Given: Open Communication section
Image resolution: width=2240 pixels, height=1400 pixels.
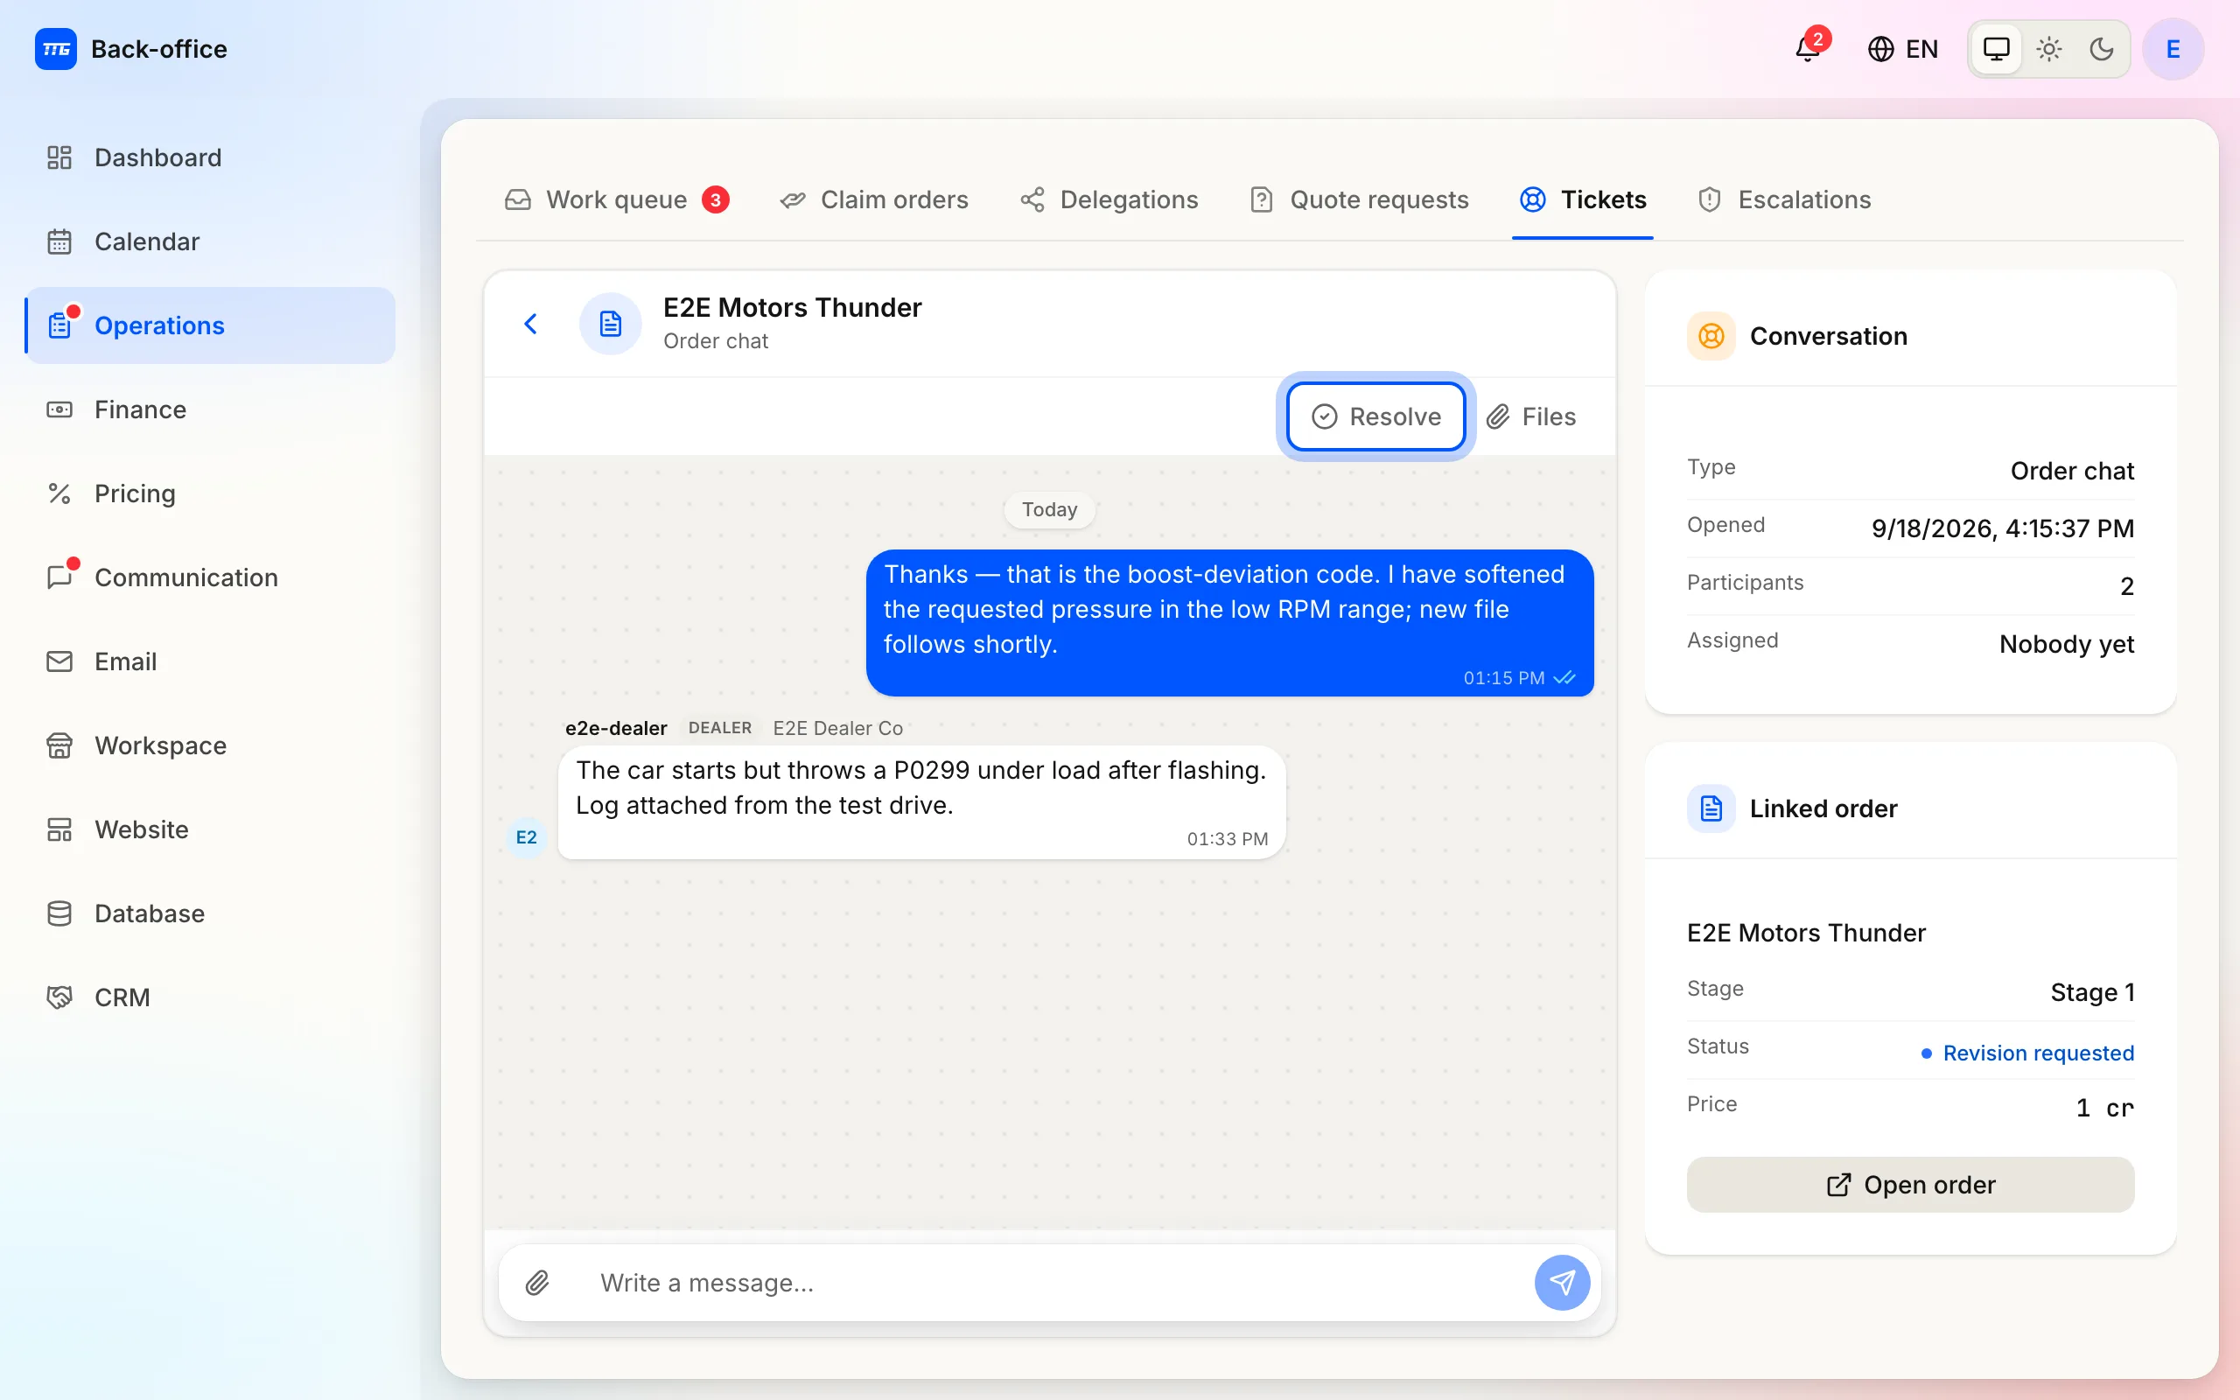Looking at the screenshot, I should 210,577.
